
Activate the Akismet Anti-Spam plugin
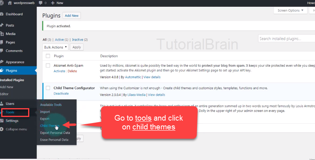(x=59, y=71)
